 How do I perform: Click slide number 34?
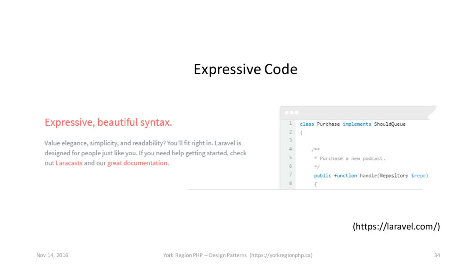point(437,255)
